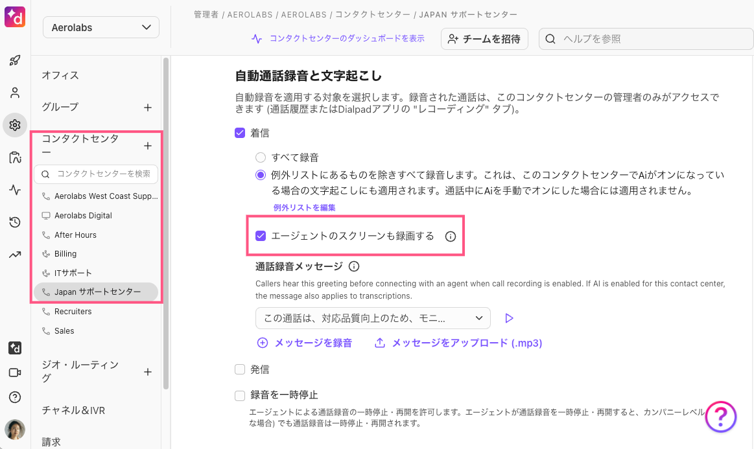Click the Dialpad logo icon at top
754x449 pixels.
pyautogui.click(x=15, y=17)
